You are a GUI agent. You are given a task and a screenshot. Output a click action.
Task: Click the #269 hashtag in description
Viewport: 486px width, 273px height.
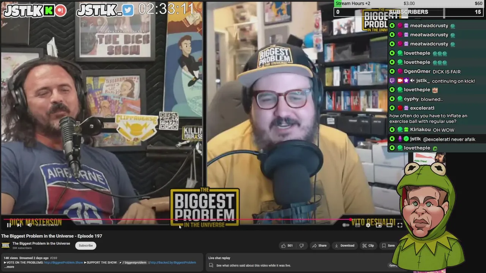pyautogui.click(x=54, y=258)
